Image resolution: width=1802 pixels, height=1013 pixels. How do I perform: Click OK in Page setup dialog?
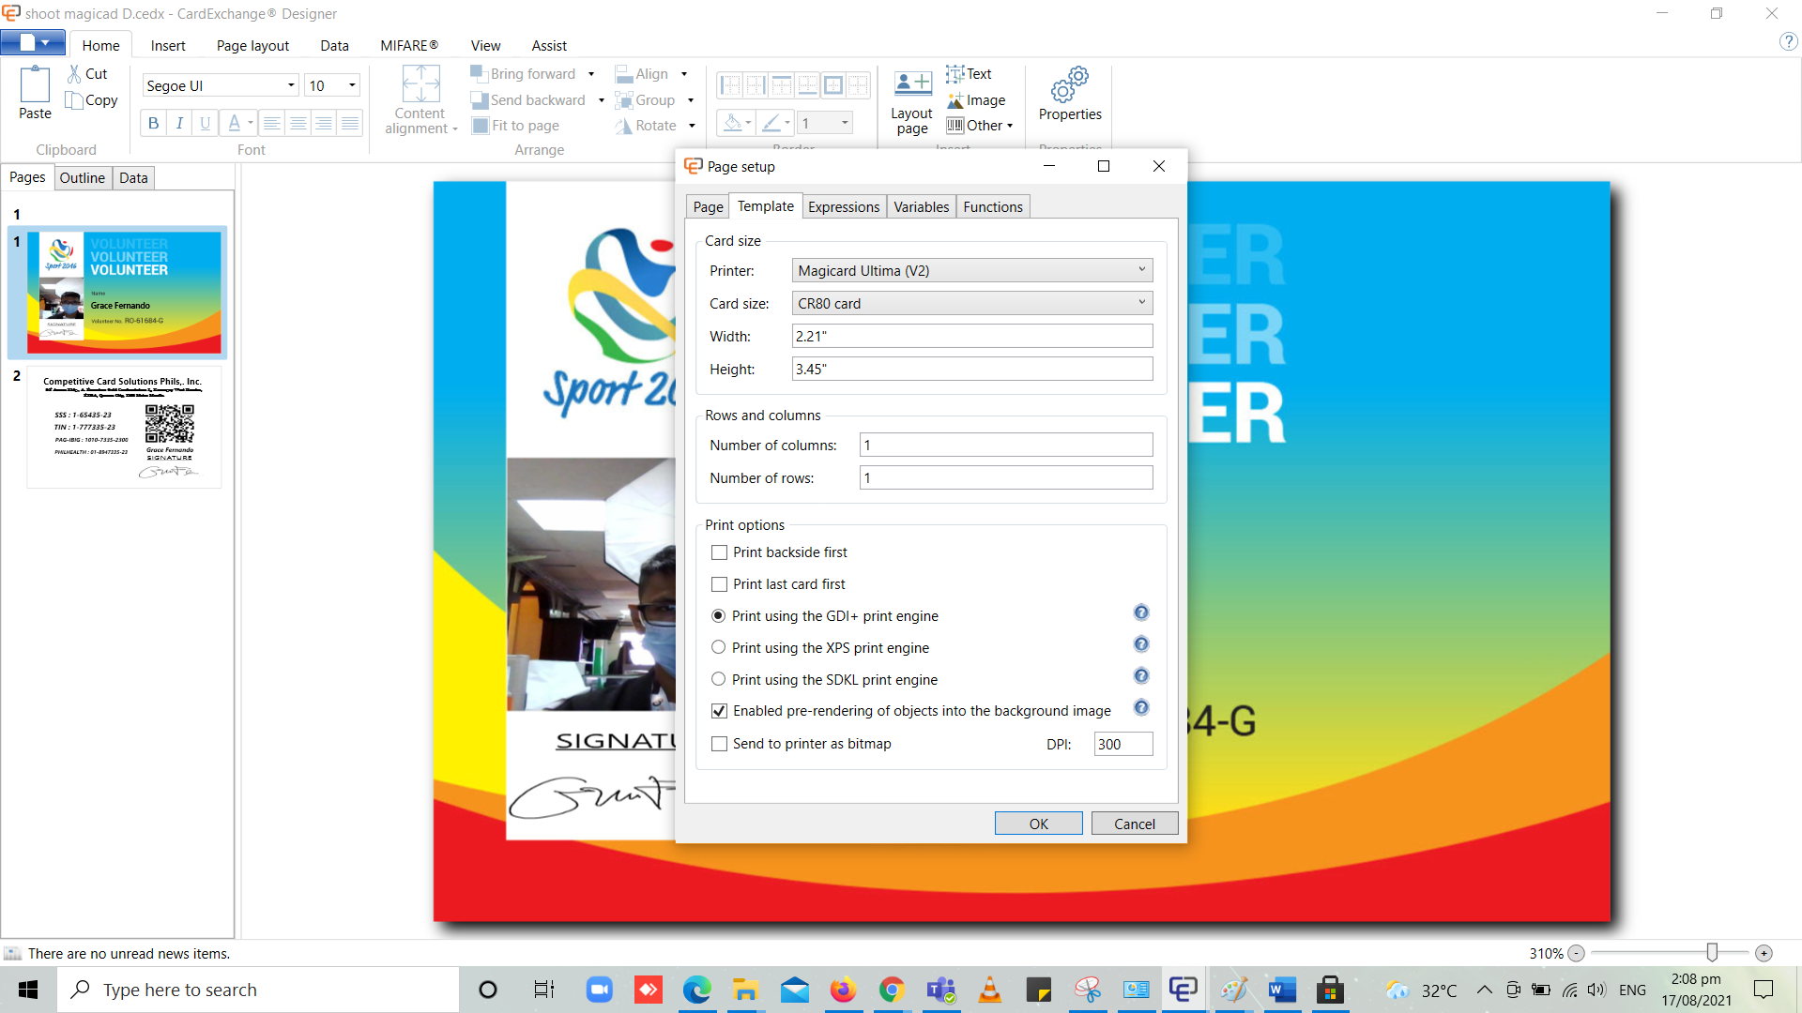click(x=1039, y=824)
